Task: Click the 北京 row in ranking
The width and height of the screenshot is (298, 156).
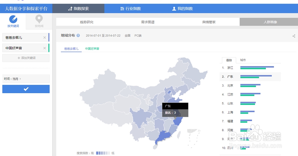Action: click(250, 85)
